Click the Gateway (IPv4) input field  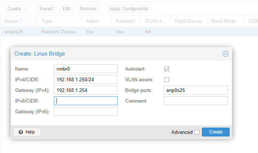pos(86,90)
